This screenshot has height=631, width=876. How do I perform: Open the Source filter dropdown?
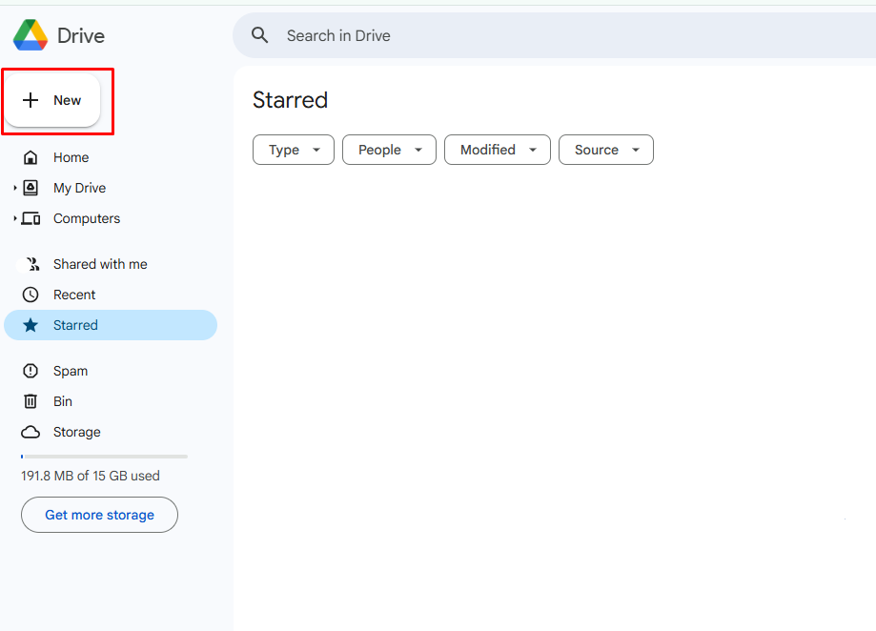click(x=605, y=150)
